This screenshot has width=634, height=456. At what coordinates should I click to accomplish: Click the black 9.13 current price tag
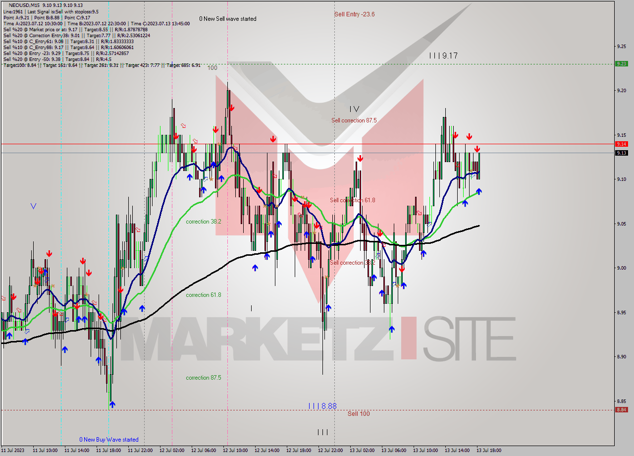pyautogui.click(x=621, y=153)
